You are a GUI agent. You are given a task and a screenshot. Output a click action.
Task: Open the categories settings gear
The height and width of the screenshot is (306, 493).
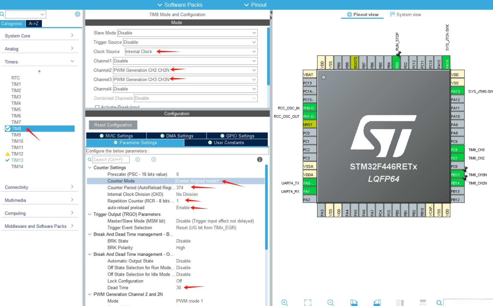pos(77,14)
